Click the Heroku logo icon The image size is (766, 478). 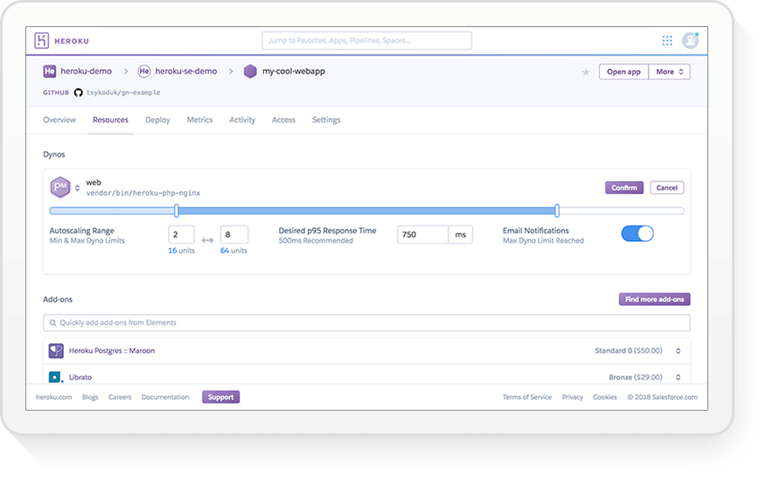click(41, 40)
